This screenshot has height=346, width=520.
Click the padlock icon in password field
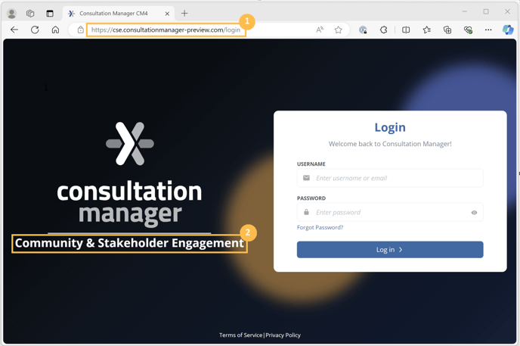pos(306,212)
